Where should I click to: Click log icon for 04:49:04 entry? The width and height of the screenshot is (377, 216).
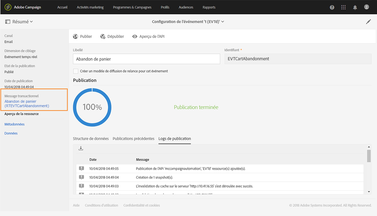tap(82, 177)
